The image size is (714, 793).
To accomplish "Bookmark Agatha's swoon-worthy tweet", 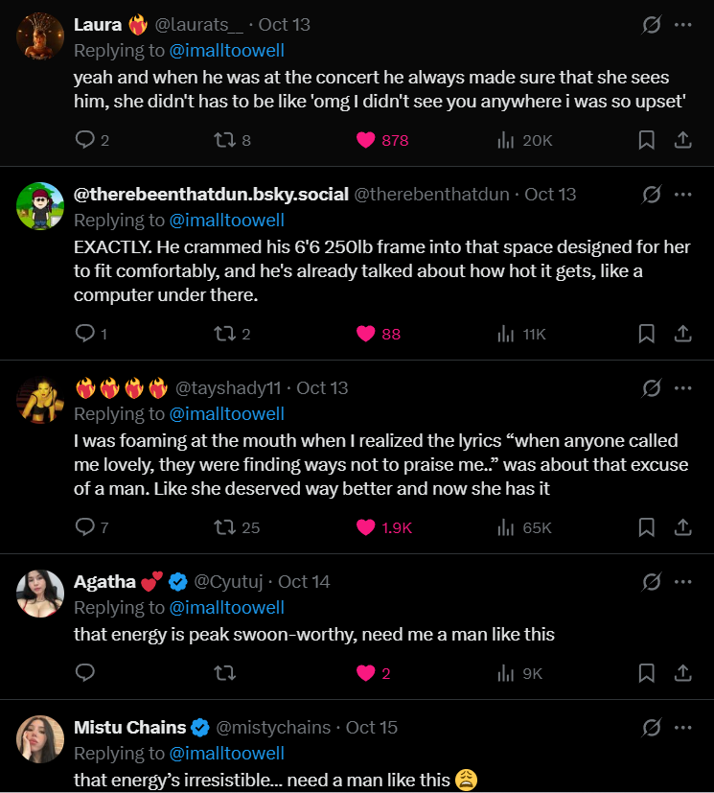I will pos(647,673).
